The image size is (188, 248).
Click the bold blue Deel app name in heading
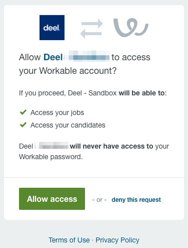[53, 57]
